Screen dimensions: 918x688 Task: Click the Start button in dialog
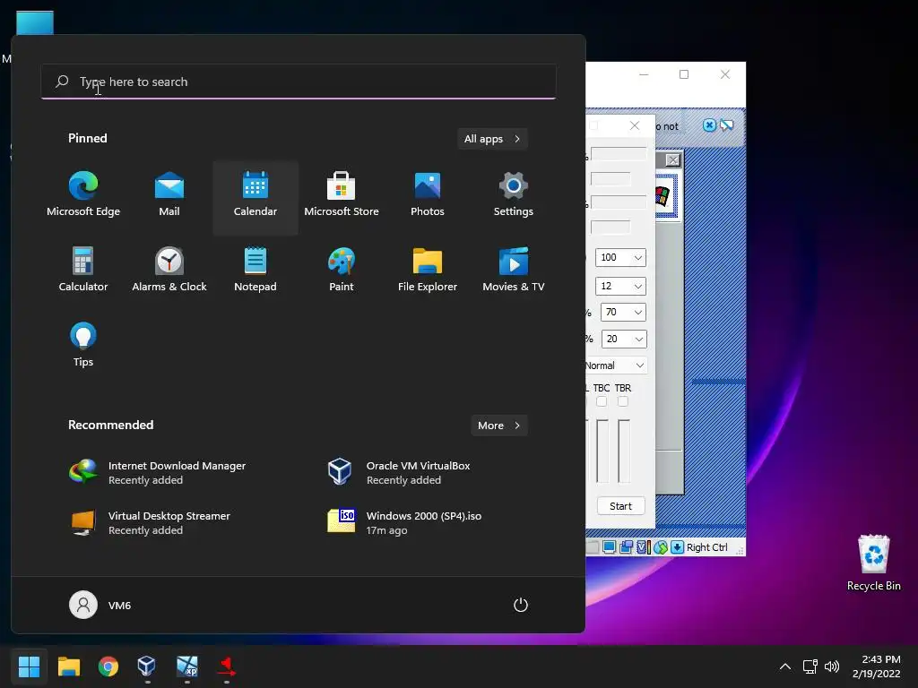[620, 506]
